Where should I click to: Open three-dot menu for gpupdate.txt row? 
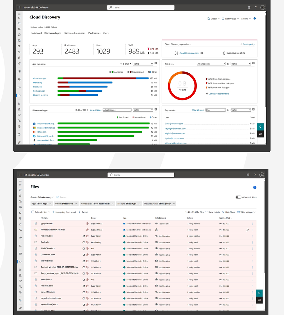[252, 224]
